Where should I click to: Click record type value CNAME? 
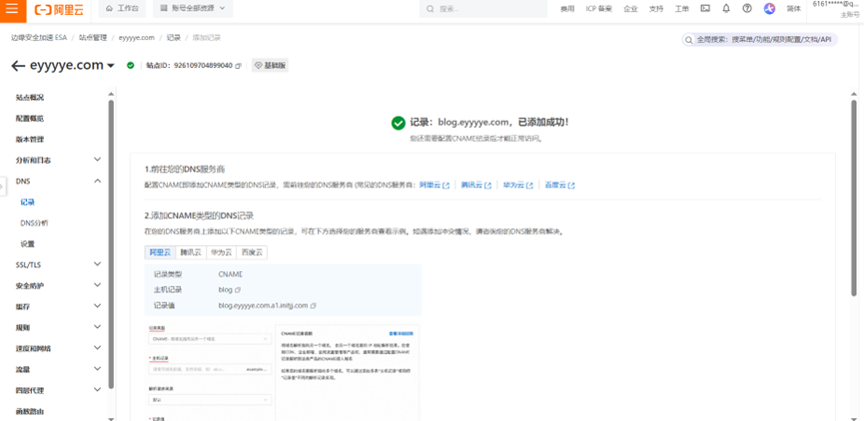(231, 274)
